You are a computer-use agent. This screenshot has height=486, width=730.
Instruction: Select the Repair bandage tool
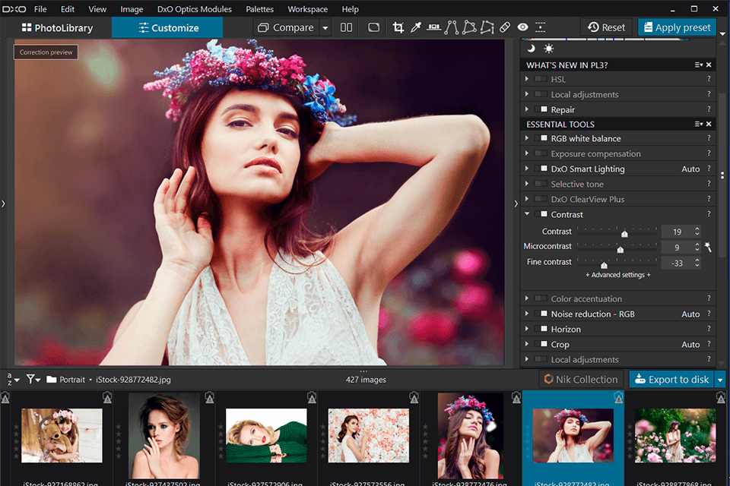point(505,27)
